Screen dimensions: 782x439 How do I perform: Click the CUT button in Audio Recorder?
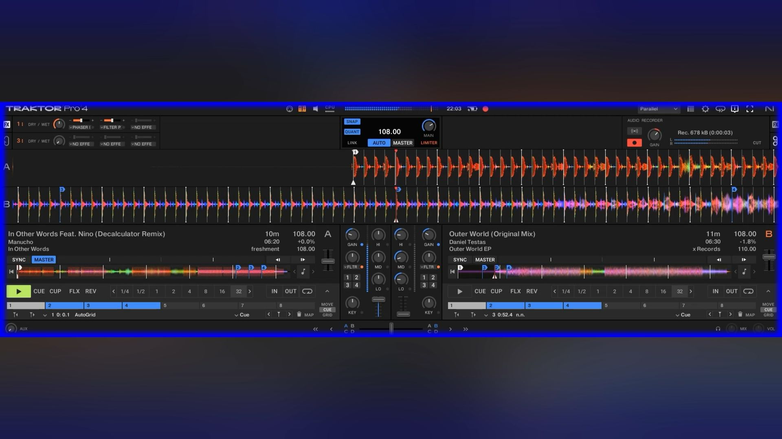tap(757, 143)
